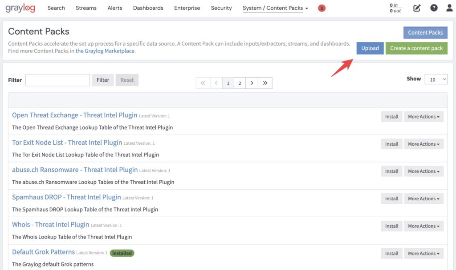Click description 'The Open Thread Exchange Lookup Table'

click(x=92, y=127)
